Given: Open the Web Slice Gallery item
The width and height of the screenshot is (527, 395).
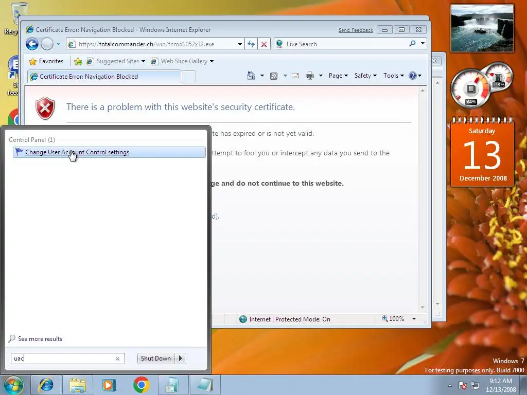Looking at the screenshot, I should point(182,61).
